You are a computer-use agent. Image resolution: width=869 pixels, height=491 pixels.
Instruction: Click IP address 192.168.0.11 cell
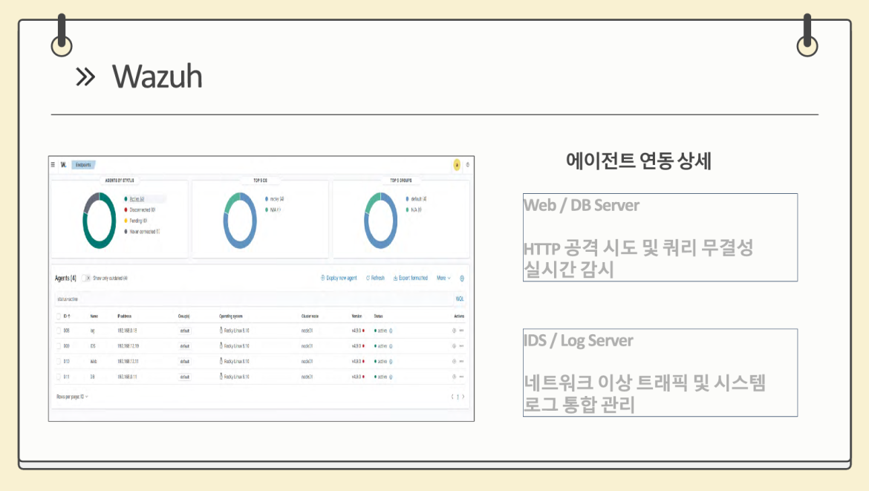tap(128, 377)
